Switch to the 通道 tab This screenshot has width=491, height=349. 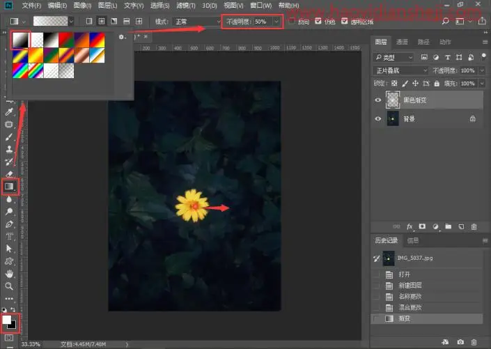coord(402,42)
